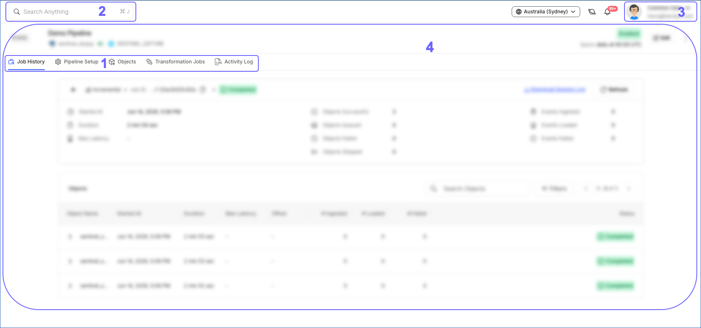
Task: Go to the Transformation Jobs tab
Action: (x=176, y=62)
